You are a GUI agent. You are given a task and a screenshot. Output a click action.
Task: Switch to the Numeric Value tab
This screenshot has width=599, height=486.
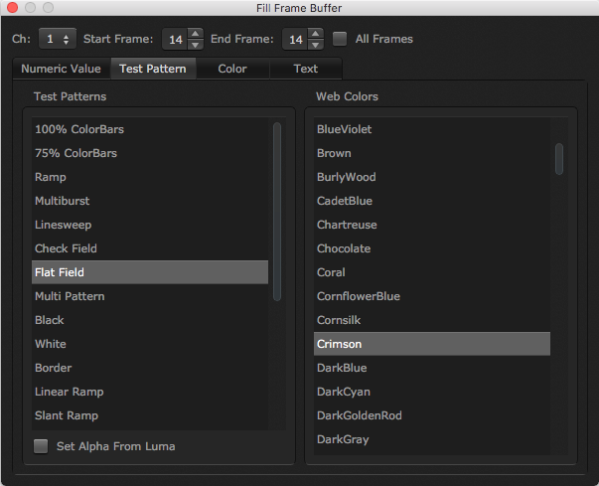point(61,69)
